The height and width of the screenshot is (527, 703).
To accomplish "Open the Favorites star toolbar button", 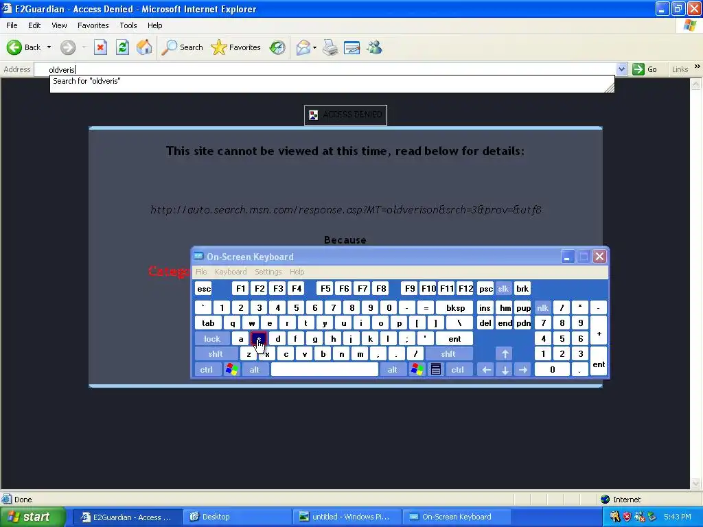I will click(236, 47).
